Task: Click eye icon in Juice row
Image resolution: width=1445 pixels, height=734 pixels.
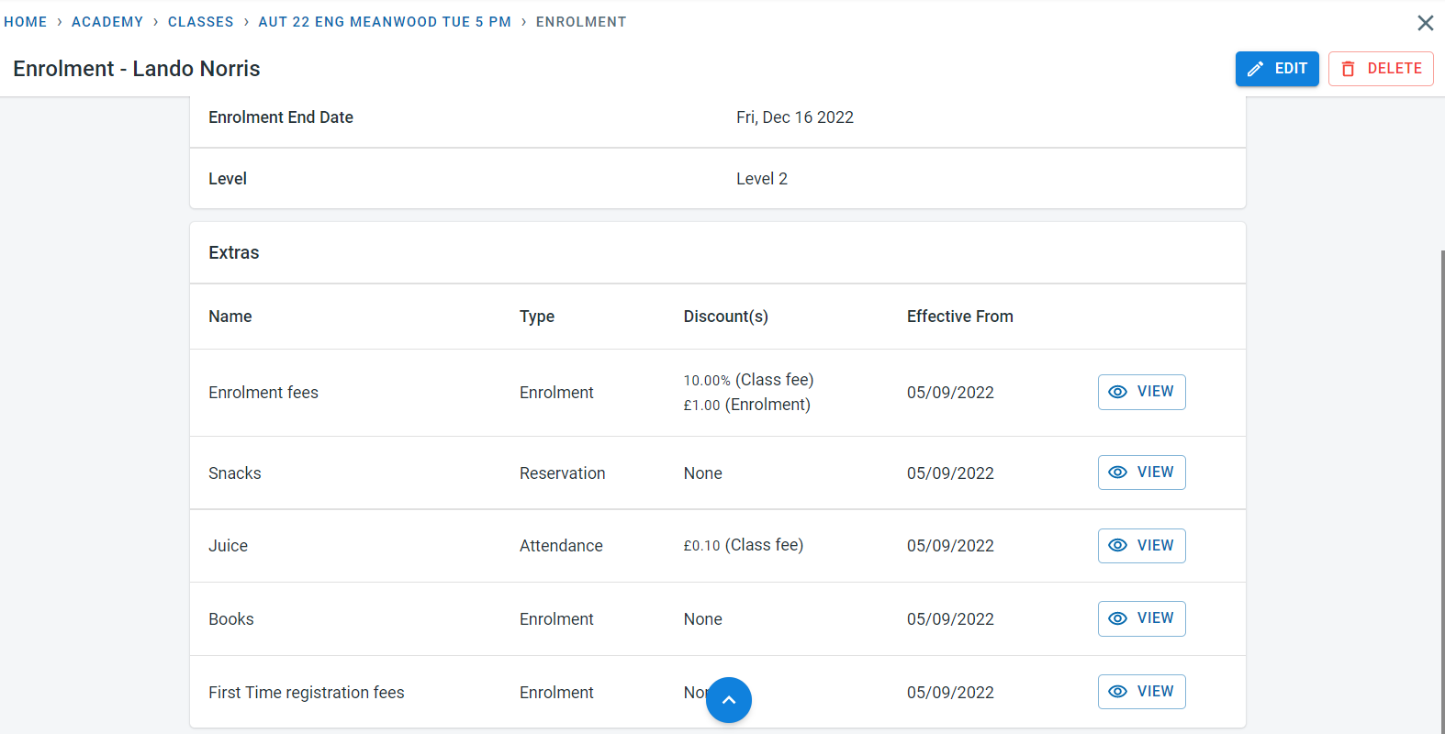Action: pyautogui.click(x=1117, y=546)
